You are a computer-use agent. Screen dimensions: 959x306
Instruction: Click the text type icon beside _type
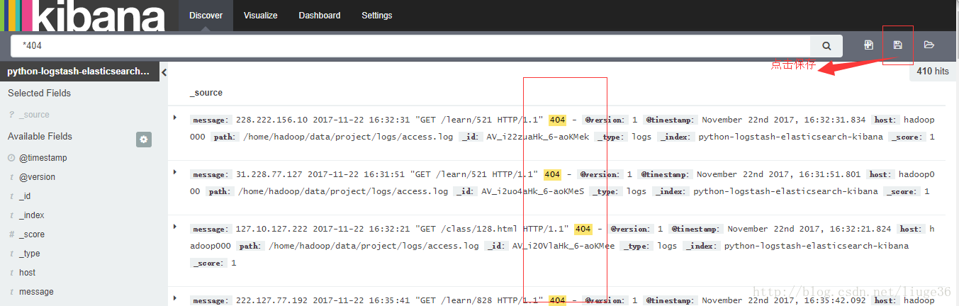11,254
